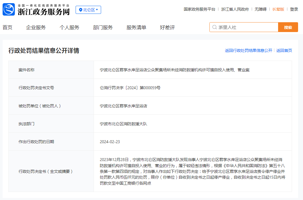Open the 部门服务 menu item
Screen dimensions: 303x200
click(x=103, y=27)
